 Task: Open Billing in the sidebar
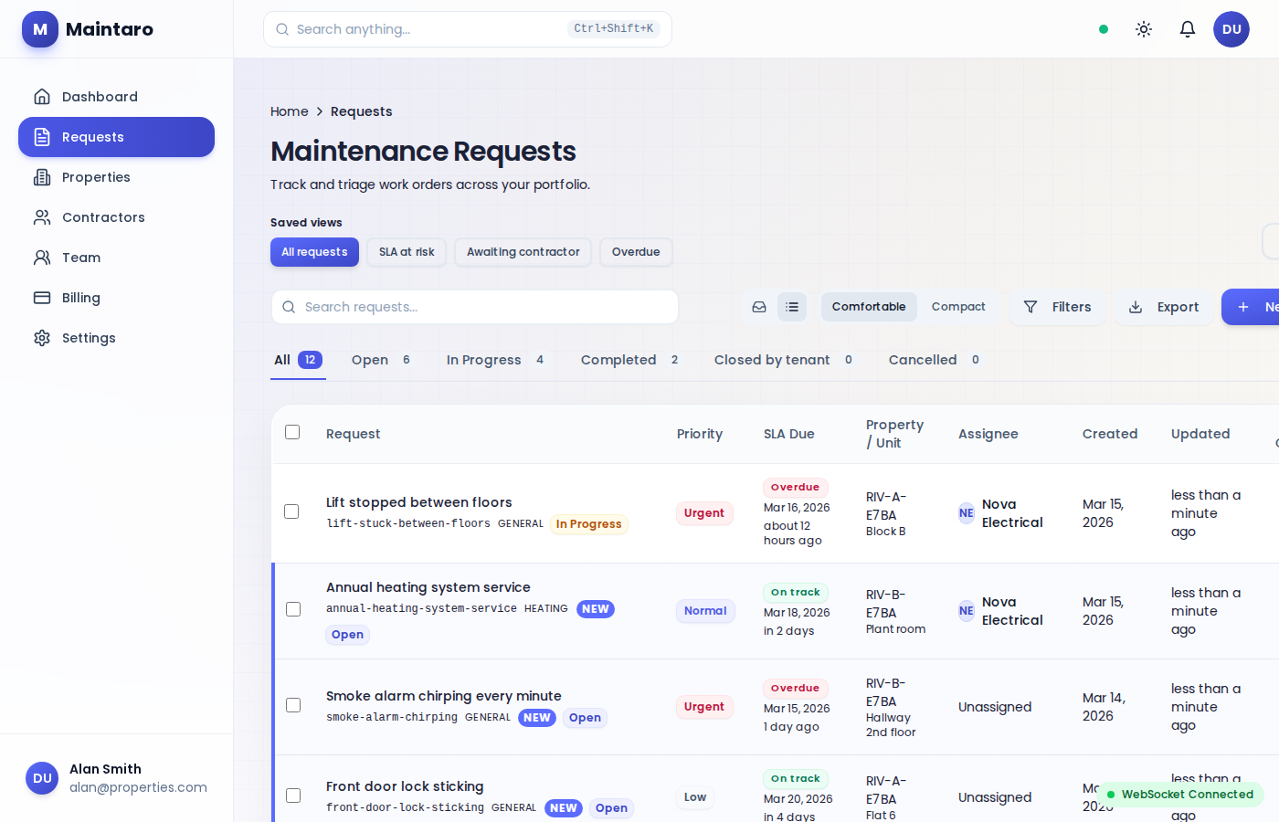tap(81, 298)
